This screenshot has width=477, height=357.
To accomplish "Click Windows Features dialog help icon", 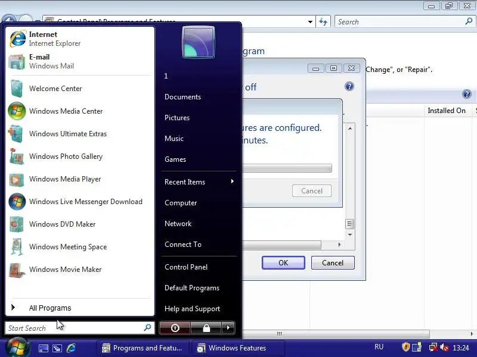I will [x=349, y=86].
